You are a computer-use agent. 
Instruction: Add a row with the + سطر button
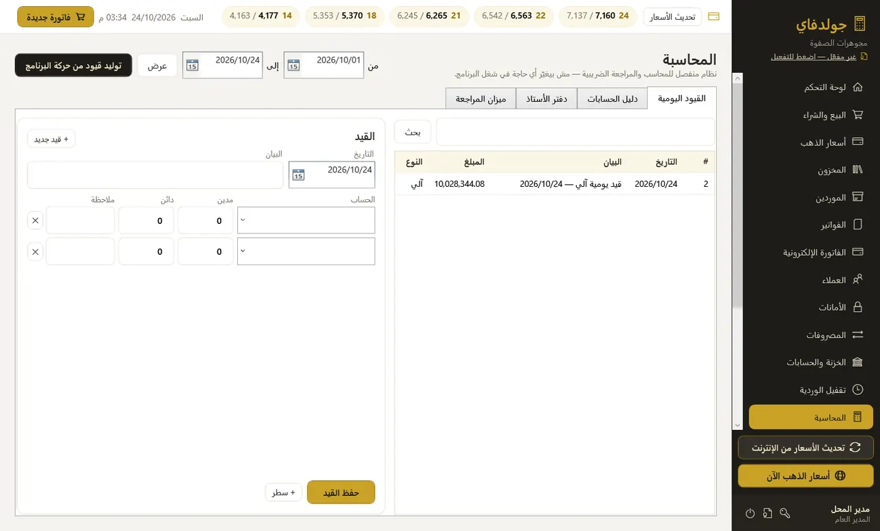283,493
